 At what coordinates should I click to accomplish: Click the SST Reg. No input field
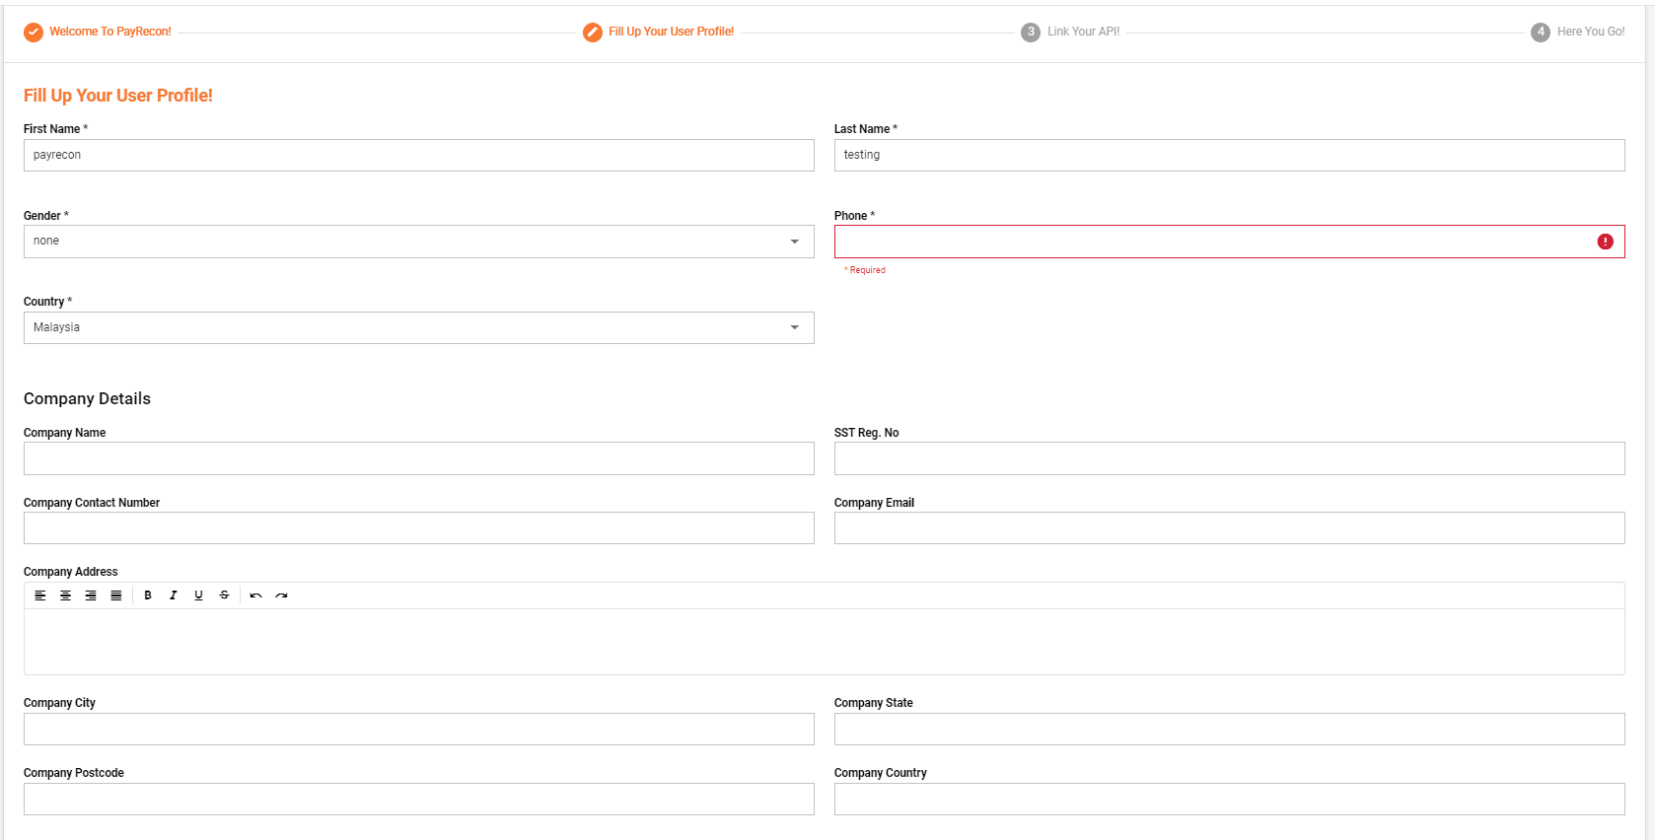pyautogui.click(x=1230, y=458)
